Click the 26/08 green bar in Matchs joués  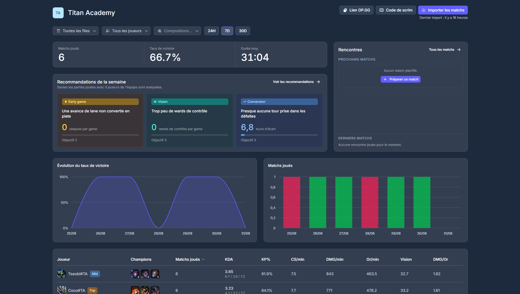point(318,202)
